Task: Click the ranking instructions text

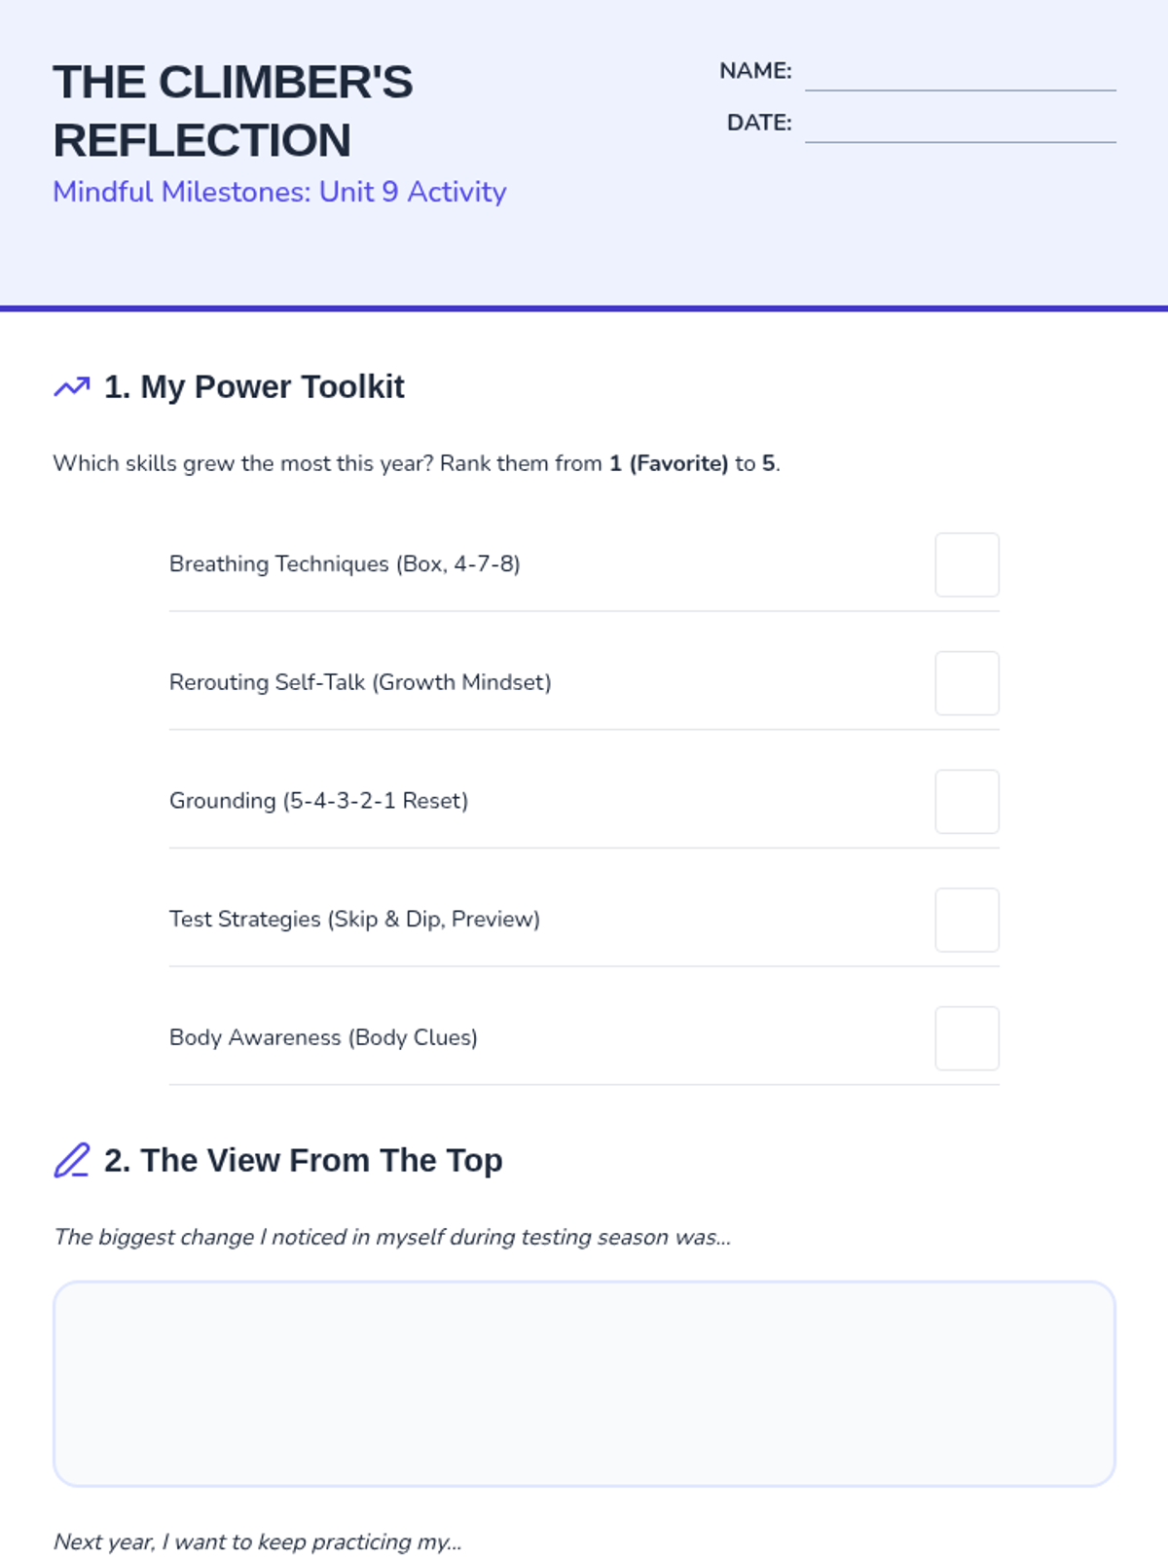Action: [417, 463]
